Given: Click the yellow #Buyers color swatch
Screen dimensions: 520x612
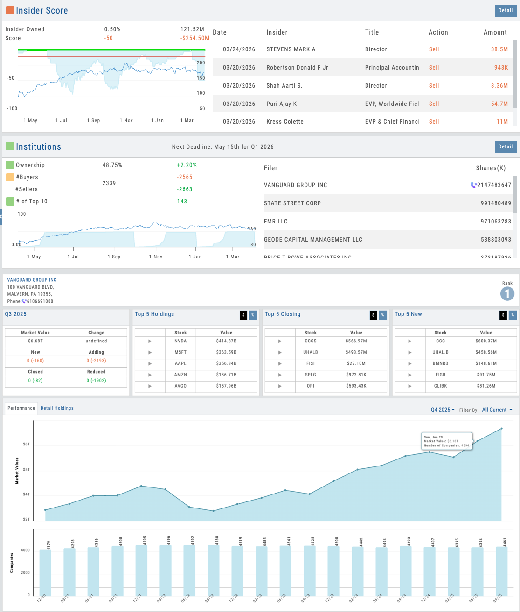Looking at the screenshot, I should point(10,177).
